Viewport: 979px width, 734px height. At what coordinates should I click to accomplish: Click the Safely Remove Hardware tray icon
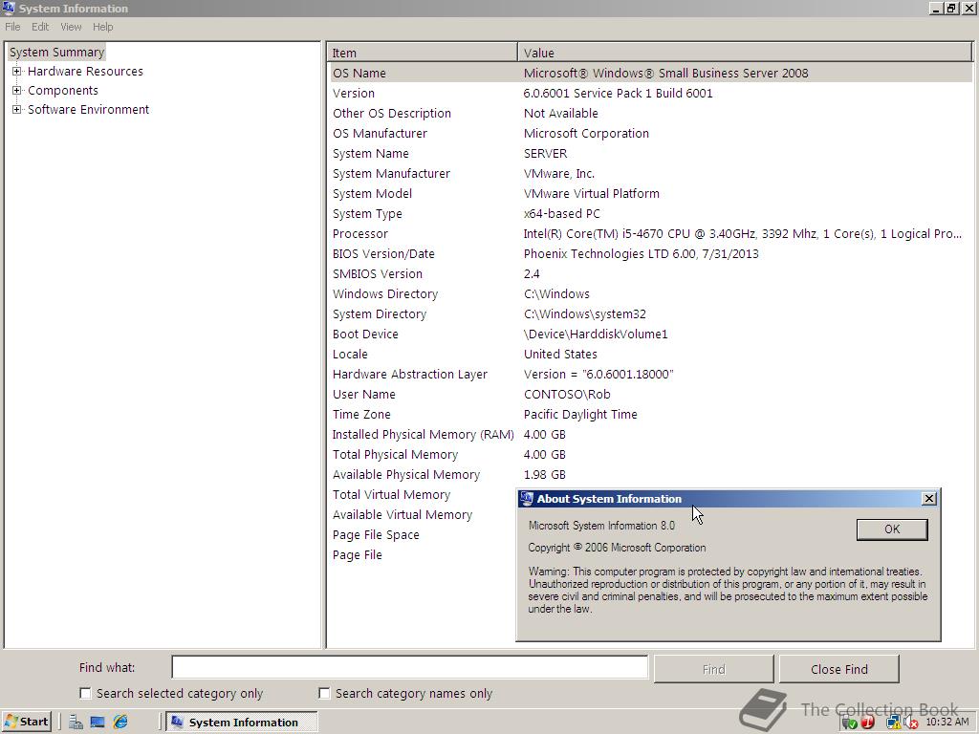click(x=849, y=723)
